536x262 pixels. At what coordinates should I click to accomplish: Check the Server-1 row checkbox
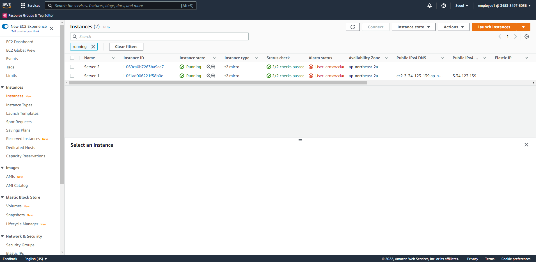pyautogui.click(x=72, y=76)
